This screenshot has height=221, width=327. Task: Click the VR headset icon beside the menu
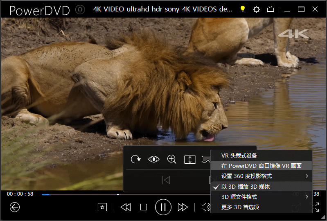coord(206,160)
